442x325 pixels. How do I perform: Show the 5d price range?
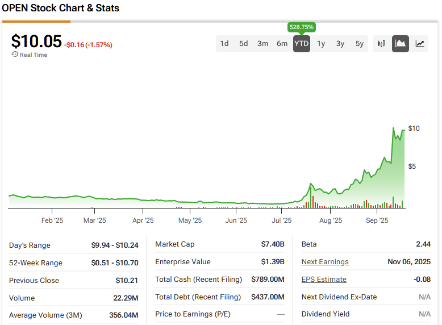[244, 44]
